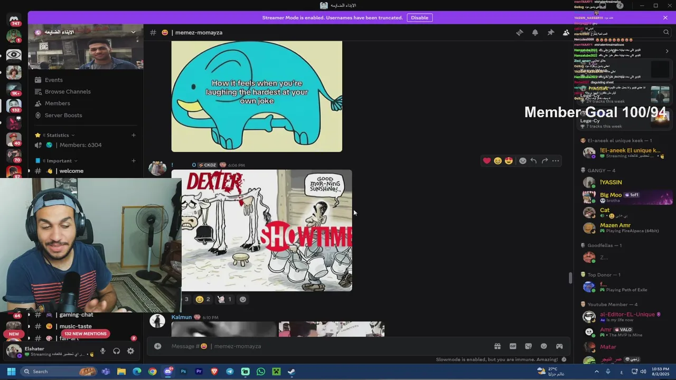Open the welcome channel

pos(71,171)
